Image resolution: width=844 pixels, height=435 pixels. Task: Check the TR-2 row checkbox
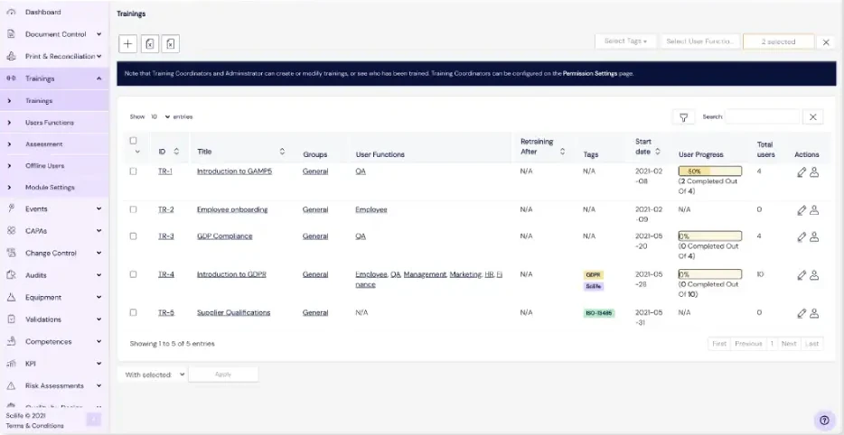133,209
